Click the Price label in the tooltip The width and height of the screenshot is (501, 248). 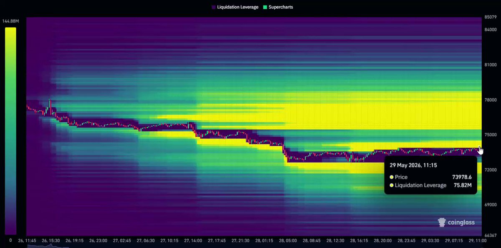point(401,177)
